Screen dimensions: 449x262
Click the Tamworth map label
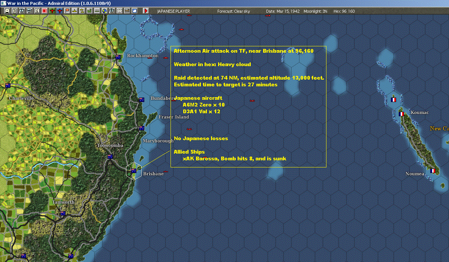[63, 202]
